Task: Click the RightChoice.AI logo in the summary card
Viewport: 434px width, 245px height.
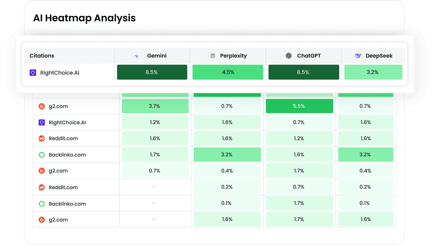Action: [x=33, y=73]
